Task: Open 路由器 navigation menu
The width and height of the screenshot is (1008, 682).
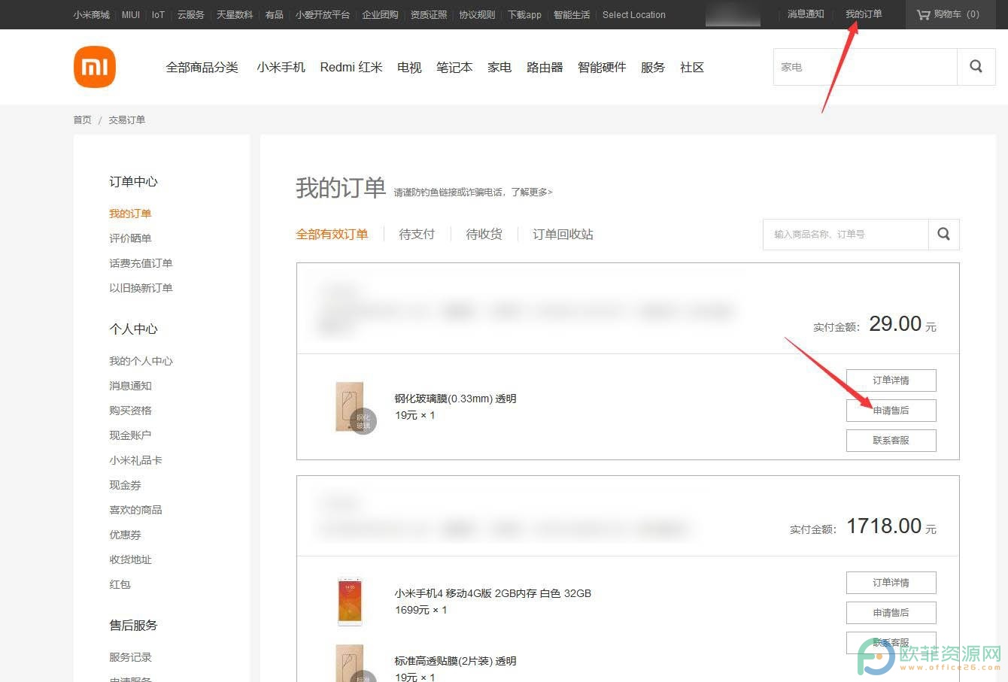Action: (545, 68)
